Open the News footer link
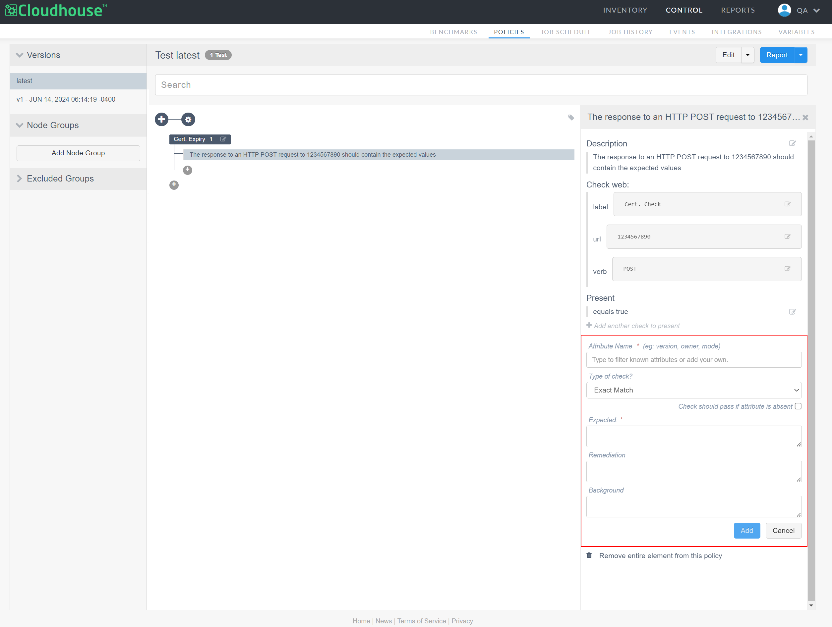Screen dimensions: 832x627 point(383,621)
